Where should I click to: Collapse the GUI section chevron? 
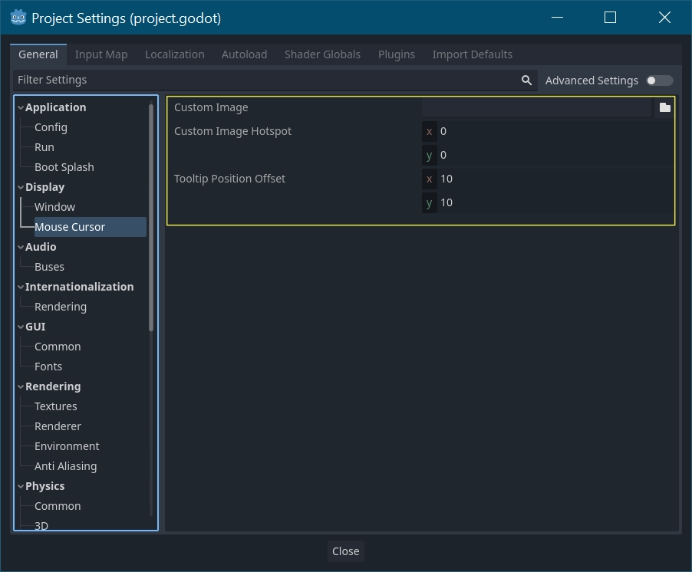pyautogui.click(x=21, y=327)
